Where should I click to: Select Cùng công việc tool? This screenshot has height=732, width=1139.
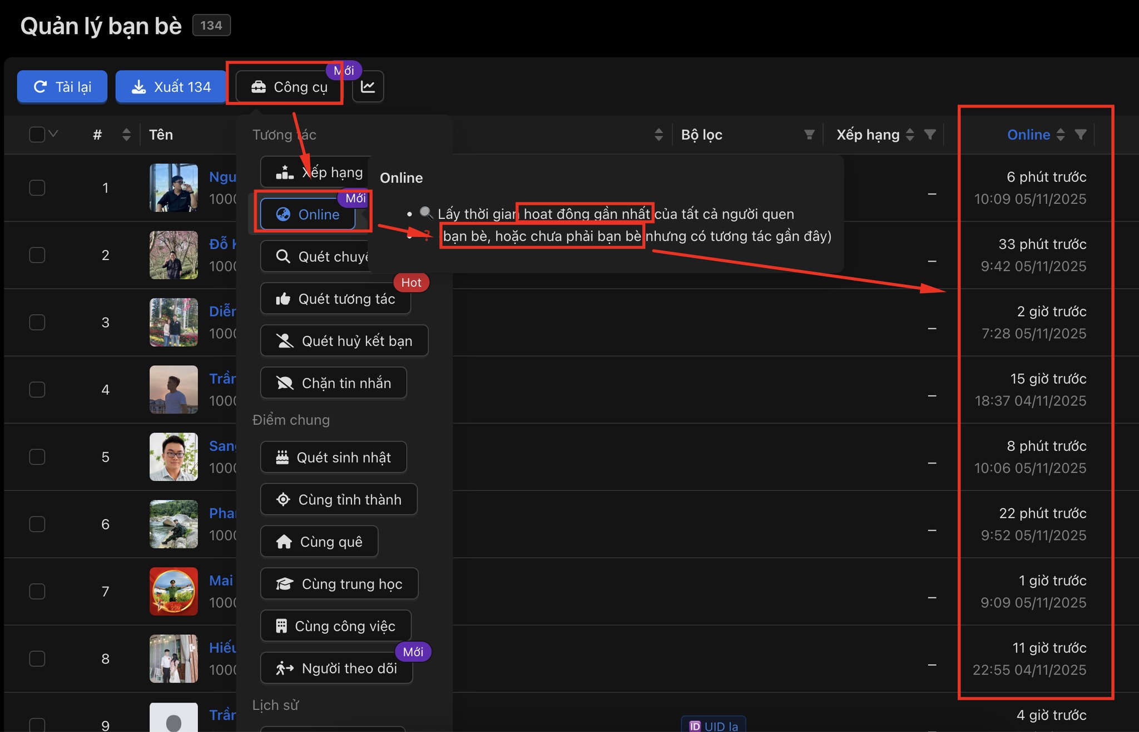[336, 626]
